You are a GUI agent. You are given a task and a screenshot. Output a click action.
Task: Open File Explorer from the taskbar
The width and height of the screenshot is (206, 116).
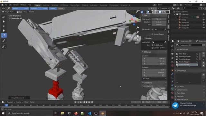[x=62, y=113]
